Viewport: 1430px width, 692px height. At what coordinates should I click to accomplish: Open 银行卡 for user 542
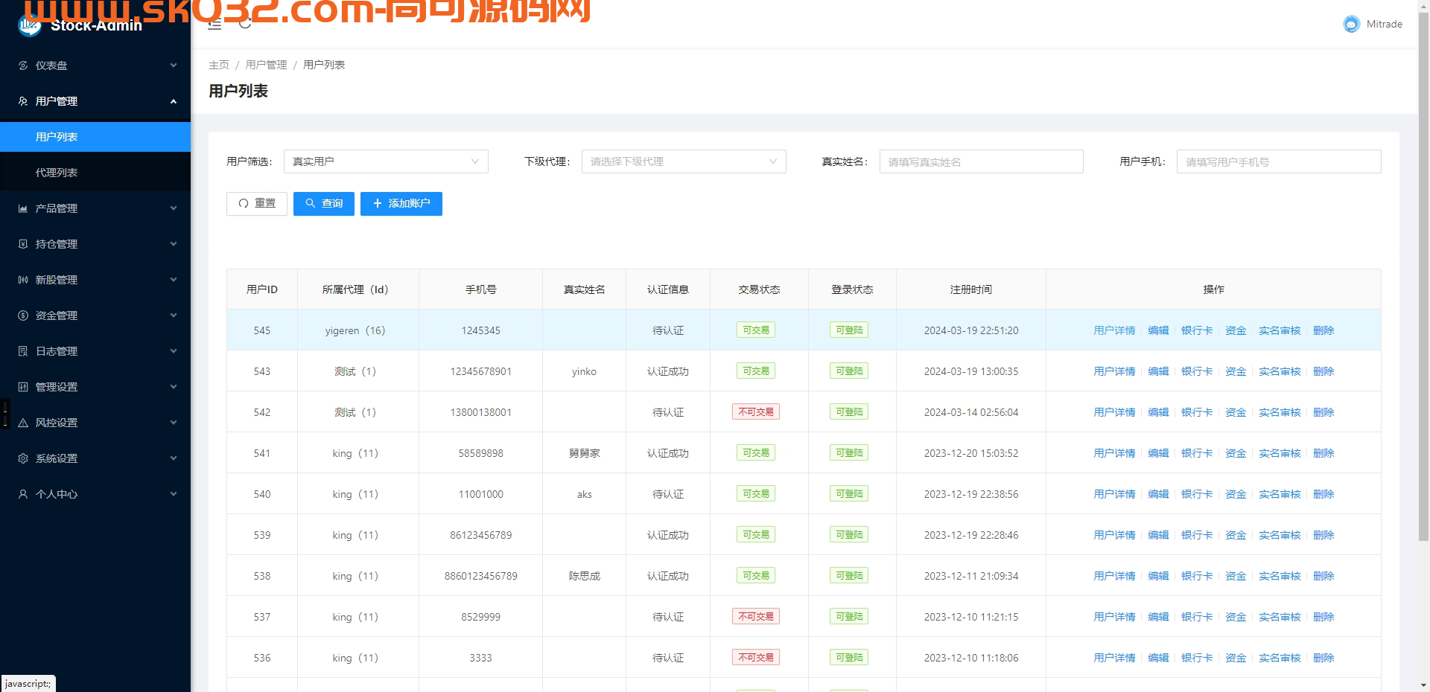pyautogui.click(x=1197, y=412)
